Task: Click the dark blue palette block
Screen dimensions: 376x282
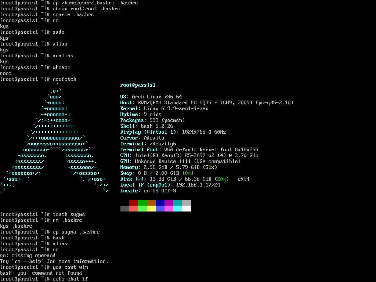Action: coord(160,203)
